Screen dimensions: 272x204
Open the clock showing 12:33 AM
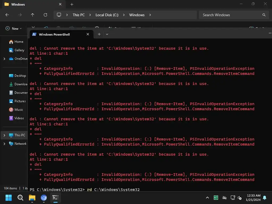(x=253, y=198)
